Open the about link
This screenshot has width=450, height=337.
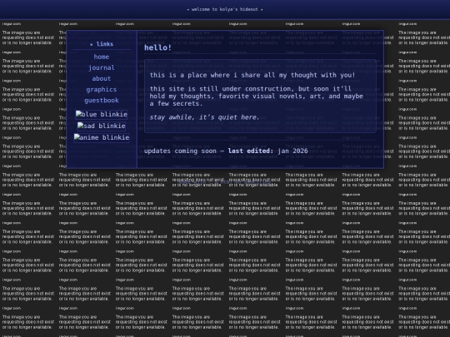point(102,78)
